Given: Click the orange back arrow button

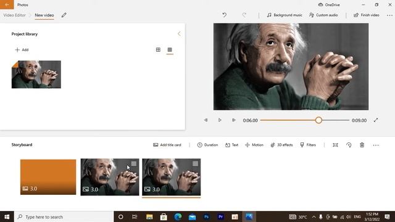Looking at the screenshot, I should pos(7,4).
